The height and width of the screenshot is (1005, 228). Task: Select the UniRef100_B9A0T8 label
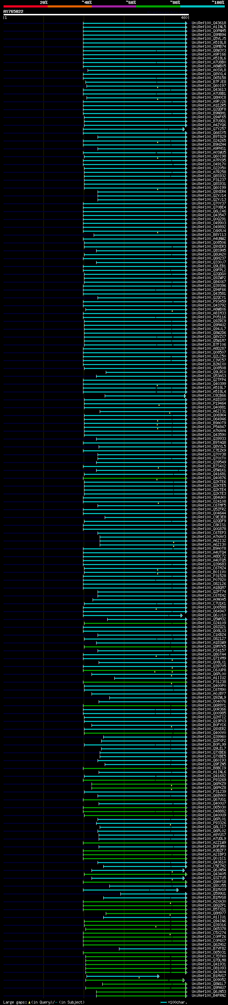point(209,549)
